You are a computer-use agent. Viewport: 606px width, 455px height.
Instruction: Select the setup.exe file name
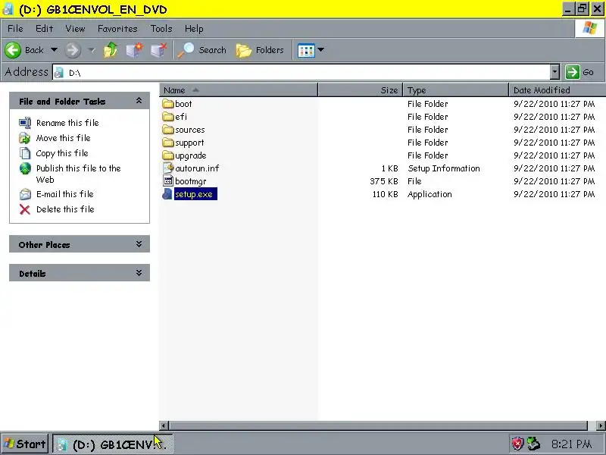(195, 194)
